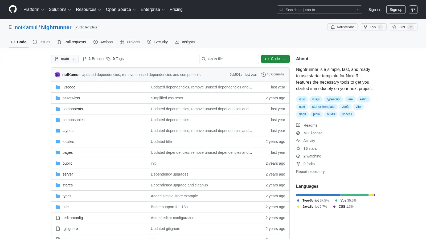Click the Sign in link
This screenshot has width=426, height=239.
[x=374, y=10]
